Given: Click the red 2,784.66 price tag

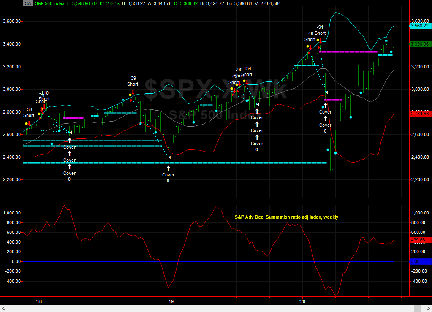Looking at the screenshot, I should (x=420, y=114).
